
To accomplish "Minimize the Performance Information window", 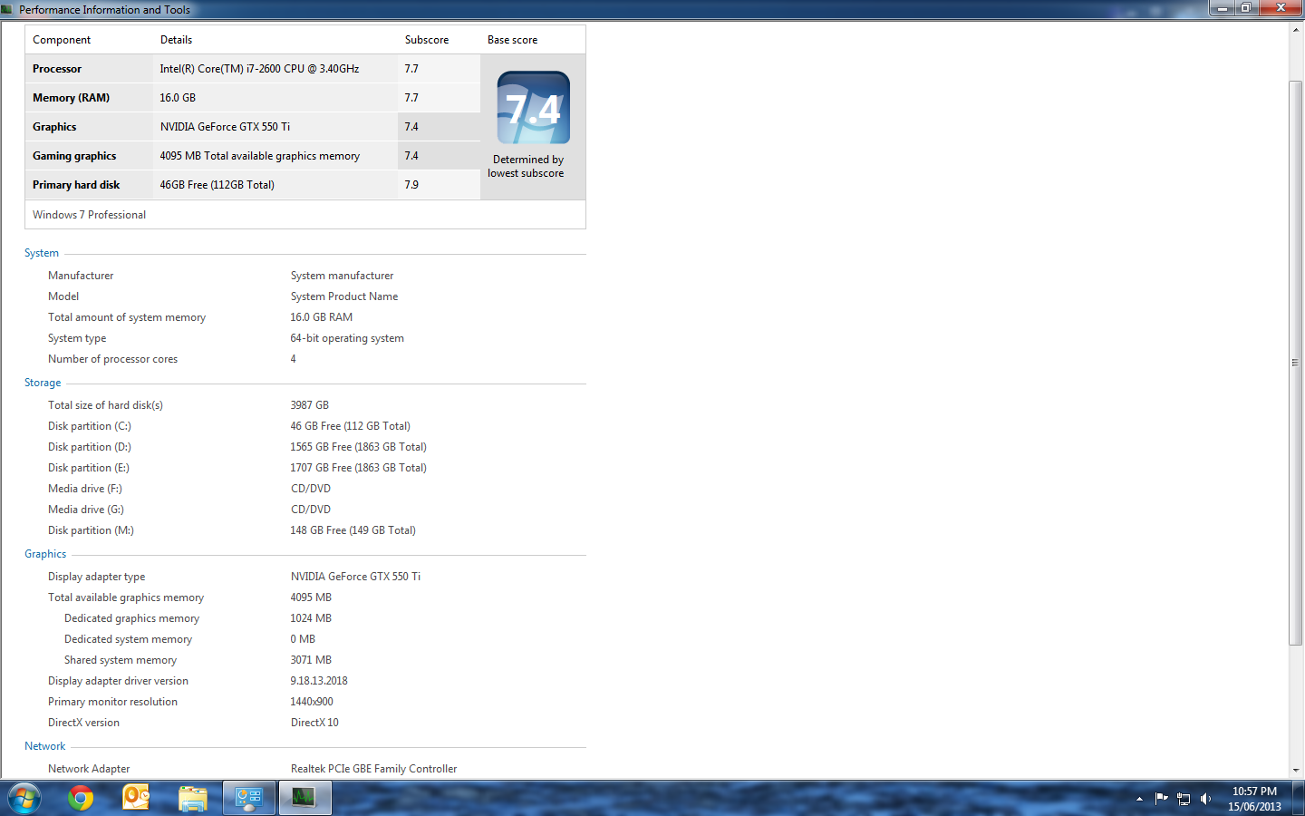I will [x=1222, y=8].
